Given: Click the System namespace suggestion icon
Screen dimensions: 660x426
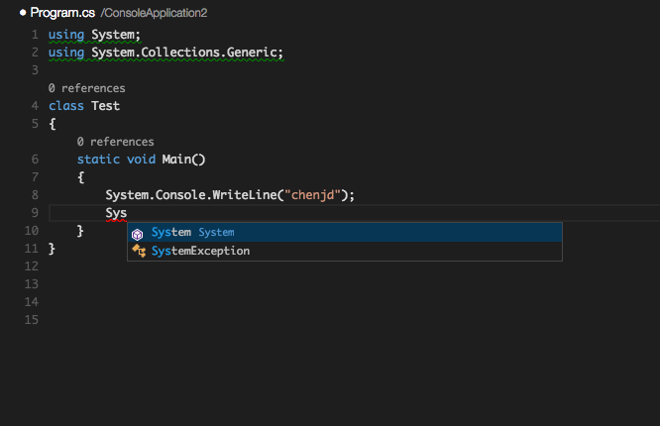Looking at the screenshot, I should pyautogui.click(x=137, y=234).
